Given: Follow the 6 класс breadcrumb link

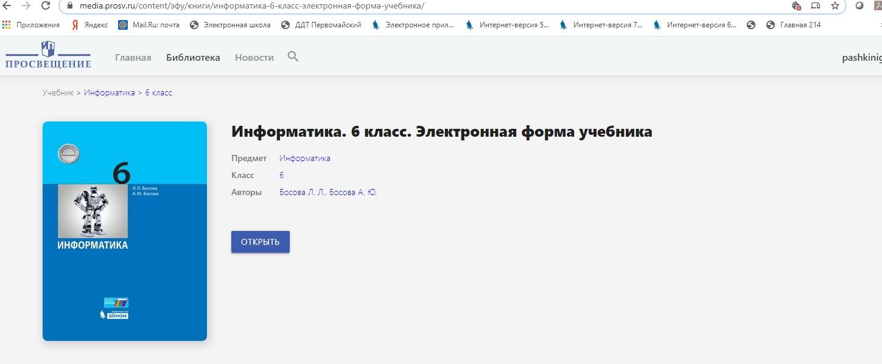Looking at the screenshot, I should tap(158, 92).
